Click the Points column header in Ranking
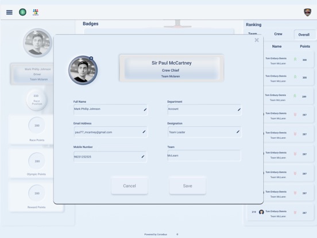 click(305, 47)
